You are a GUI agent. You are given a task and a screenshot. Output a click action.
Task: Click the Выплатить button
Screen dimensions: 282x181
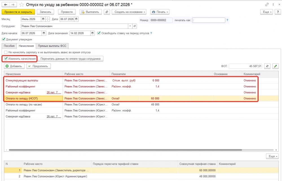coord(91,12)
